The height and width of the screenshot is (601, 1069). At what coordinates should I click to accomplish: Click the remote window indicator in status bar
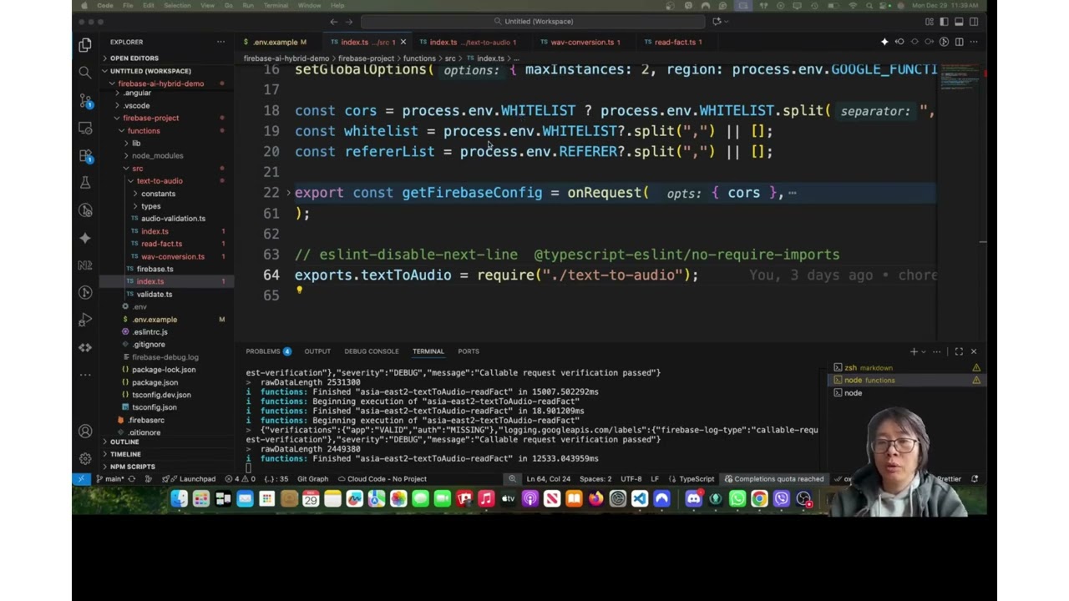(80, 479)
